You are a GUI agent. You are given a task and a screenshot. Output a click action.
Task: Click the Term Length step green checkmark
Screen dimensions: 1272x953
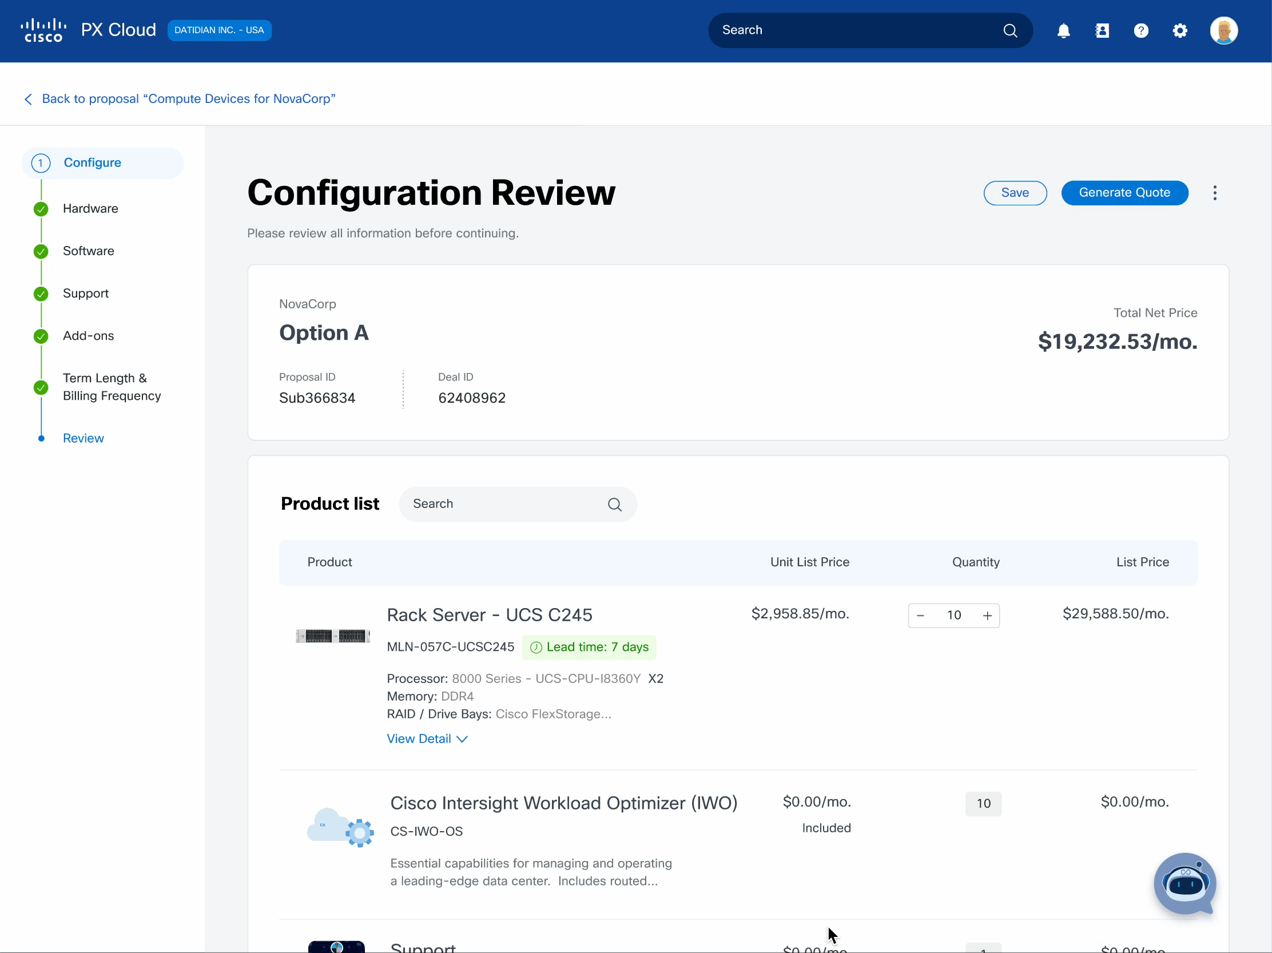coord(41,387)
